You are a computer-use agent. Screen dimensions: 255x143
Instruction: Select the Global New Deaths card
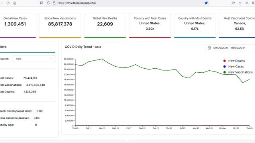click(105, 25)
